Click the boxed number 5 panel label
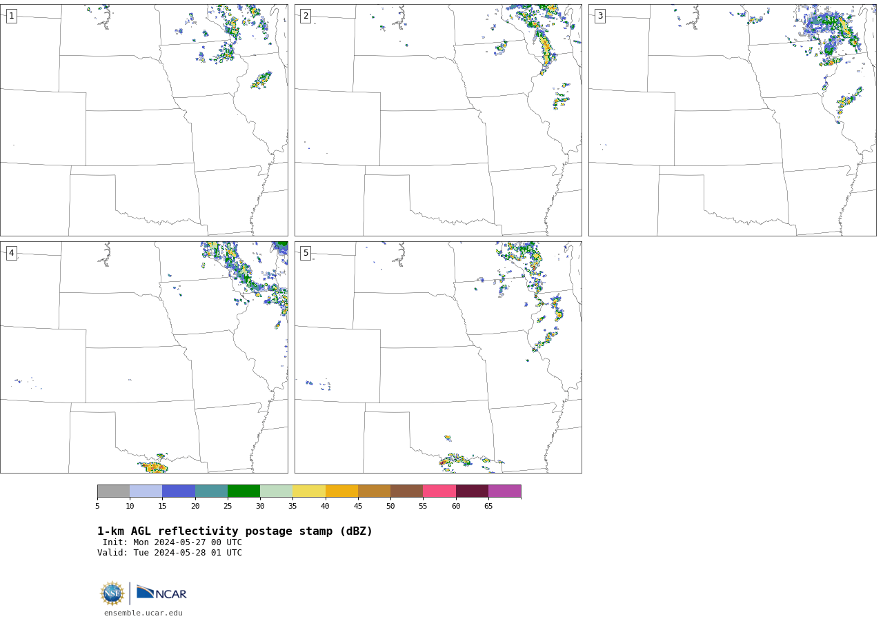This screenshot has width=883, height=621. [x=306, y=253]
